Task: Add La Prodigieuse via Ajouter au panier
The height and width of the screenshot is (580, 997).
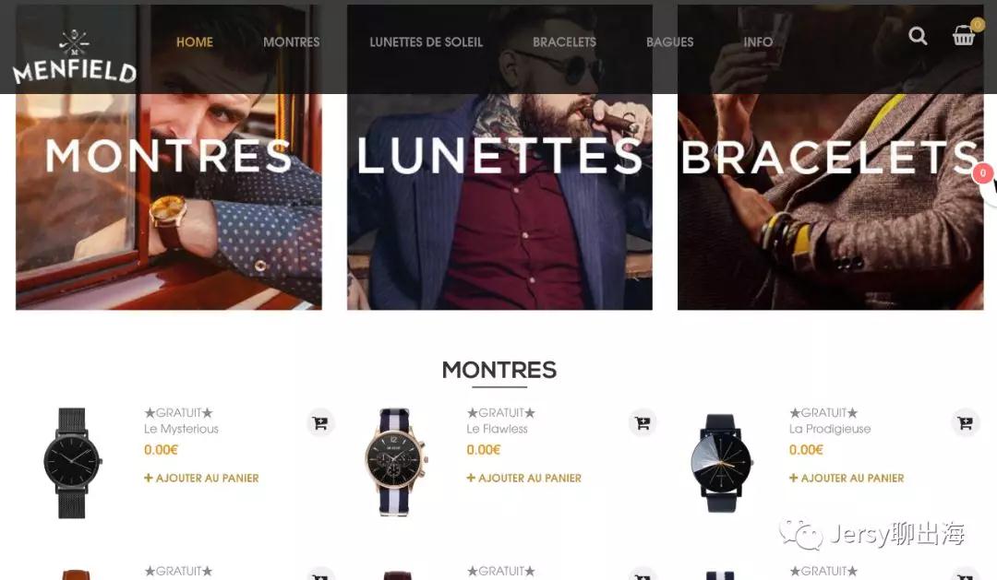Action: click(x=847, y=478)
